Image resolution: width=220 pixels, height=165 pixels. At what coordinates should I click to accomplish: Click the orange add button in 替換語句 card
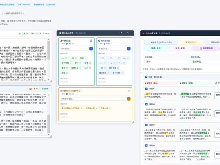[129, 99]
